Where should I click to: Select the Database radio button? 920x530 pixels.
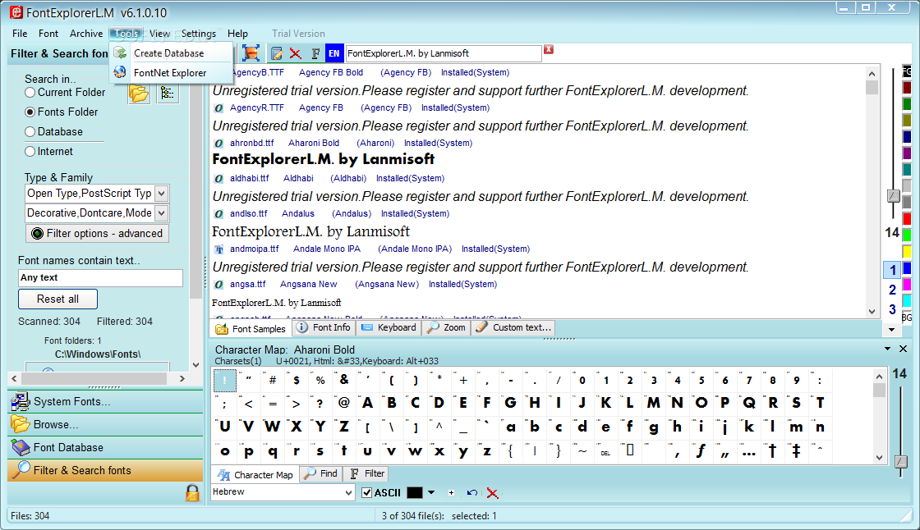tap(30, 132)
